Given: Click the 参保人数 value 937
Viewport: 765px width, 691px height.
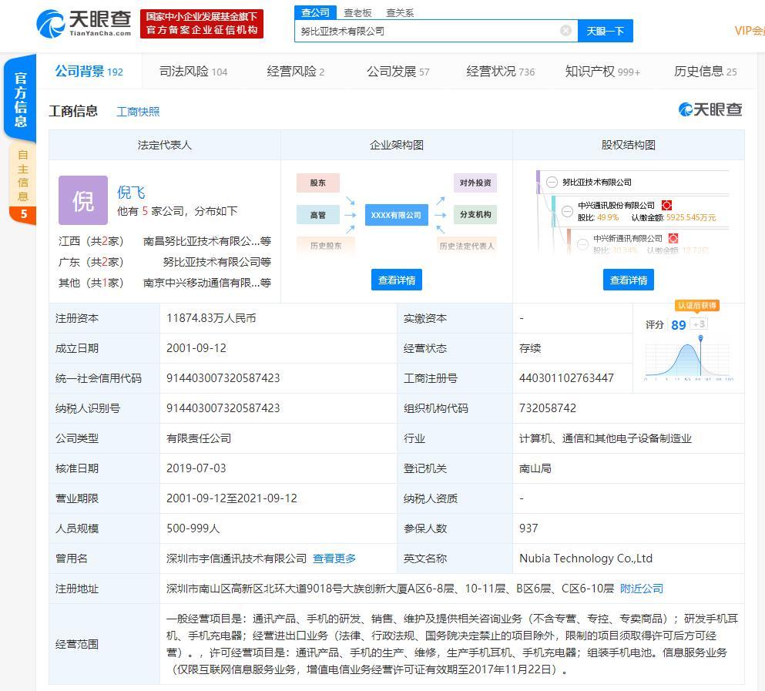Looking at the screenshot, I should 528,528.
